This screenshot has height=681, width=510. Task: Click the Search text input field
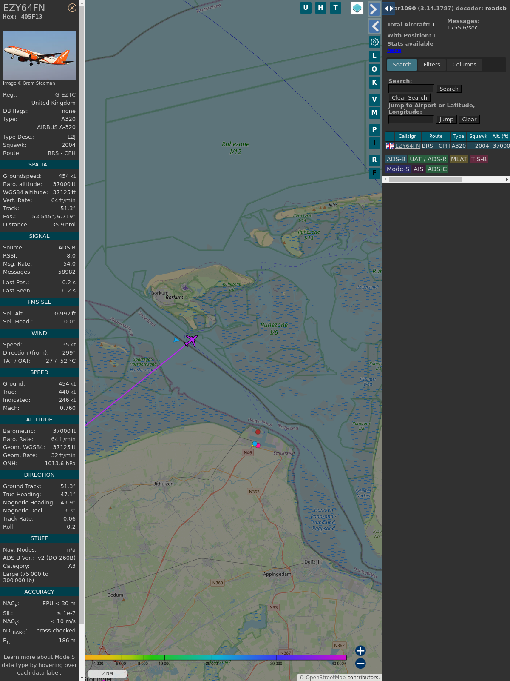pyautogui.click(x=411, y=89)
